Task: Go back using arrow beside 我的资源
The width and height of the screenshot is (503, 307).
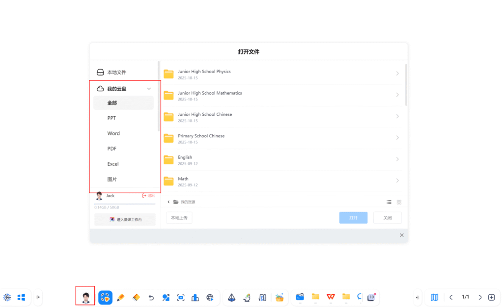Action: coord(169,202)
